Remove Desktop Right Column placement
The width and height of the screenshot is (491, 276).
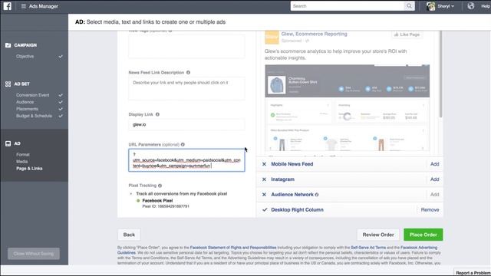tap(430, 209)
